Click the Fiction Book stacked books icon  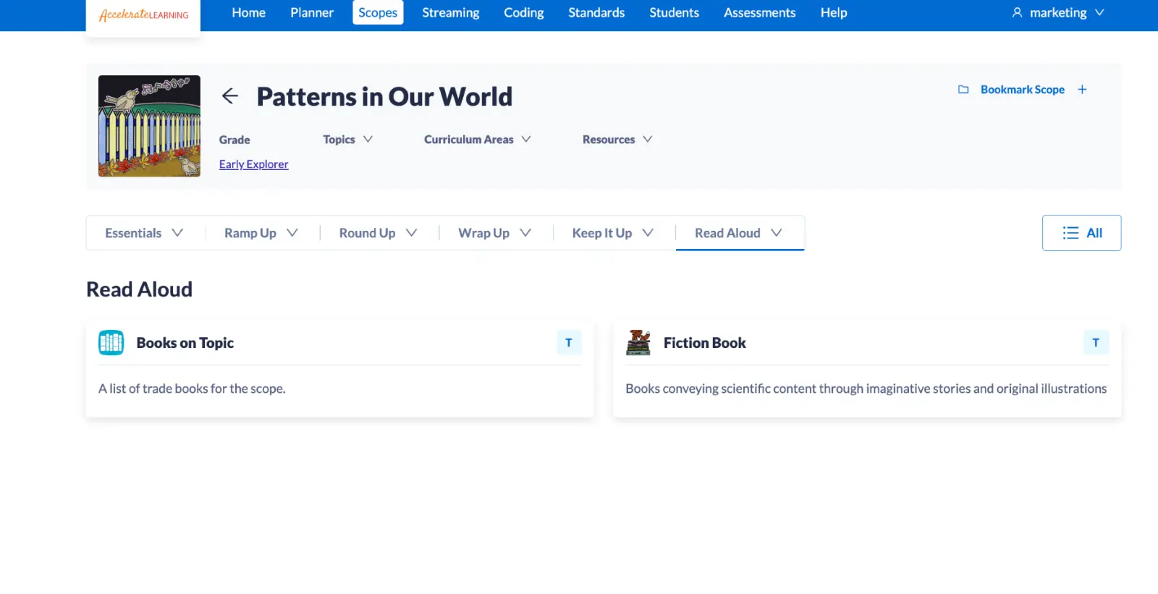(638, 343)
